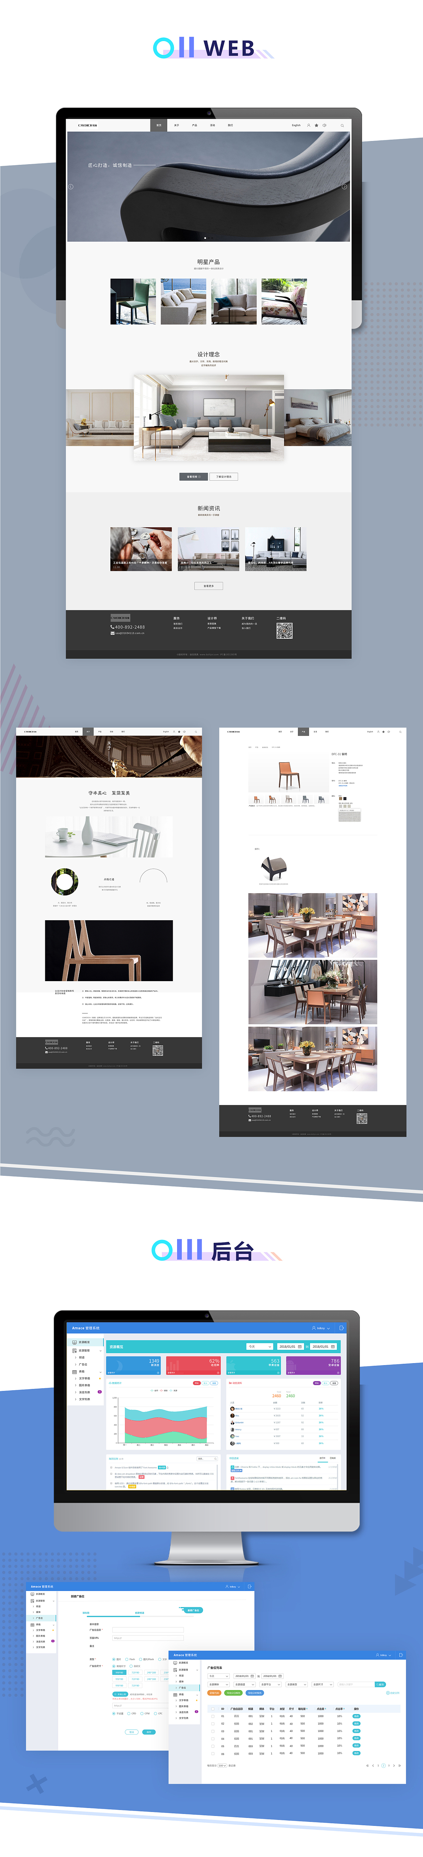Open the middle news card with the sofa
423x1857 pixels.
[209, 548]
